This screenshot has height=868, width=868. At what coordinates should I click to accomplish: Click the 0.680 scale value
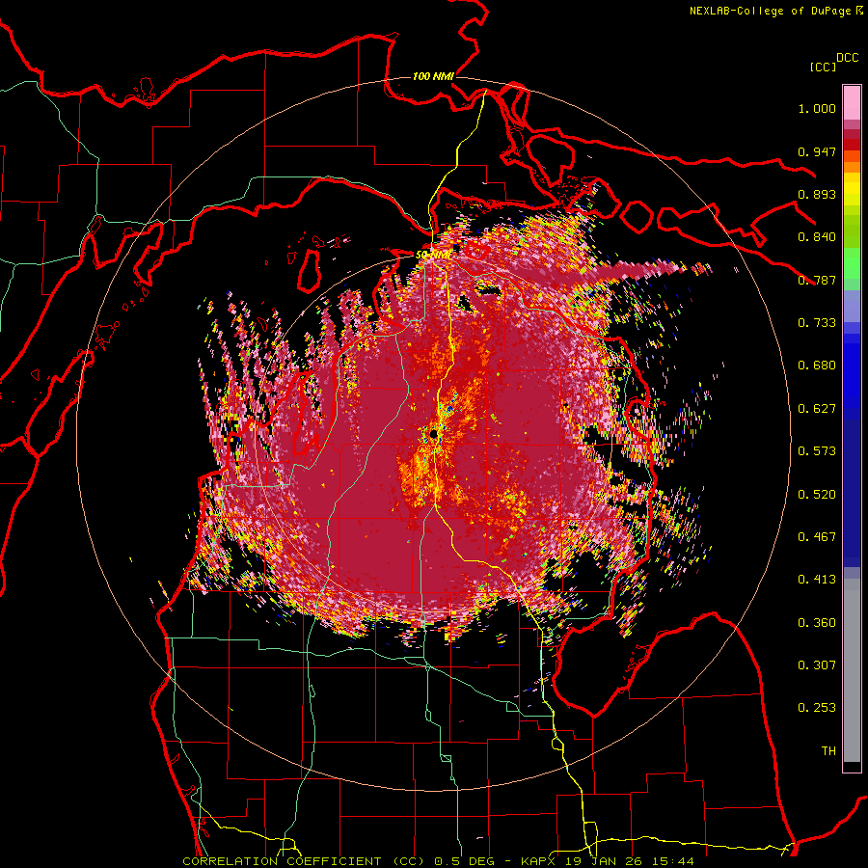pyautogui.click(x=817, y=366)
